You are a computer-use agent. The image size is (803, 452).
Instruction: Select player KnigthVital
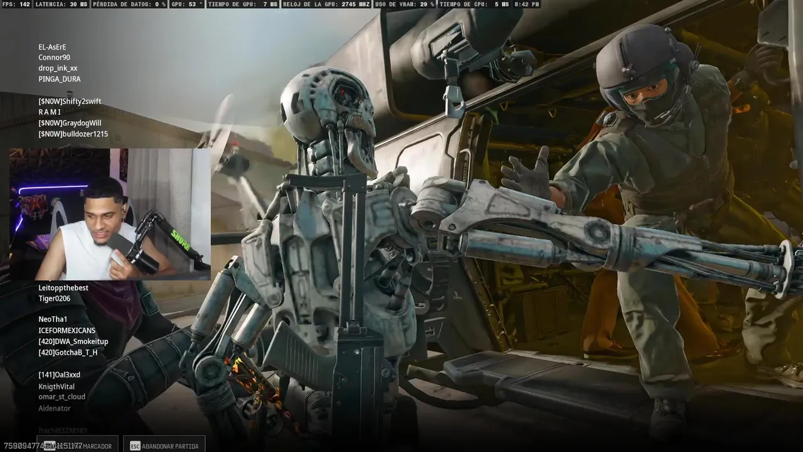click(x=56, y=387)
